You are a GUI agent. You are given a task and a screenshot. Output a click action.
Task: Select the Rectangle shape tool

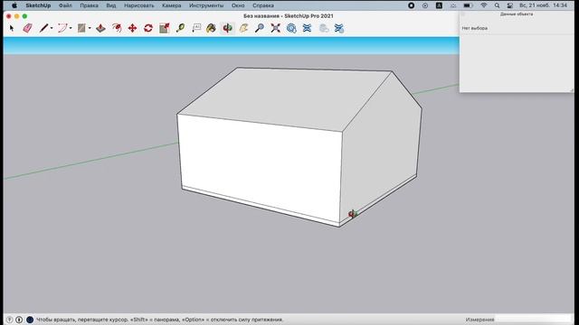pyautogui.click(x=81, y=28)
